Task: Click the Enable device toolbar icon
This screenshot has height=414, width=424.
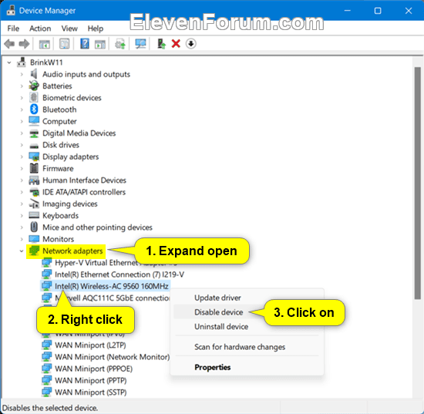Action: [x=161, y=43]
